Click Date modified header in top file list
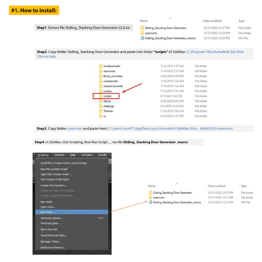 click(212, 21)
